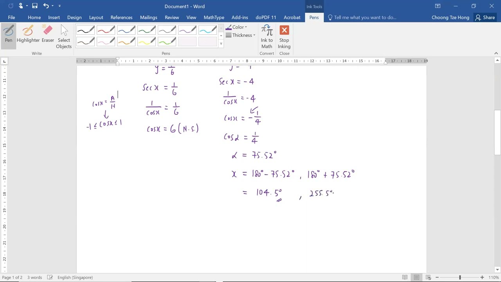This screenshot has height=282, width=501.
Task: Pick the dark blue pen preset
Action: [126, 30]
